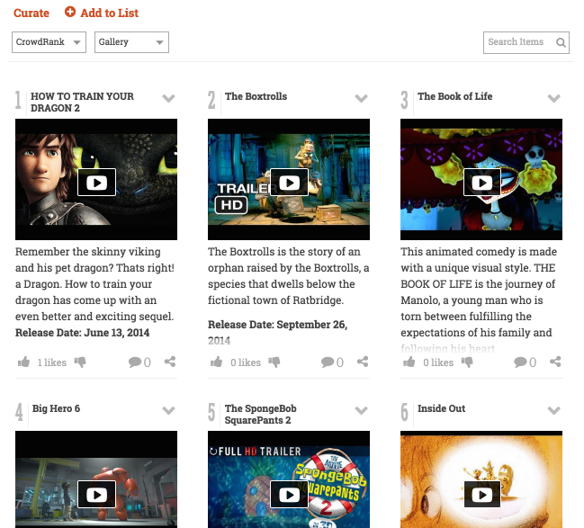
Task: Play the How to Train Your Dragon 2 trailer
Action: click(96, 183)
